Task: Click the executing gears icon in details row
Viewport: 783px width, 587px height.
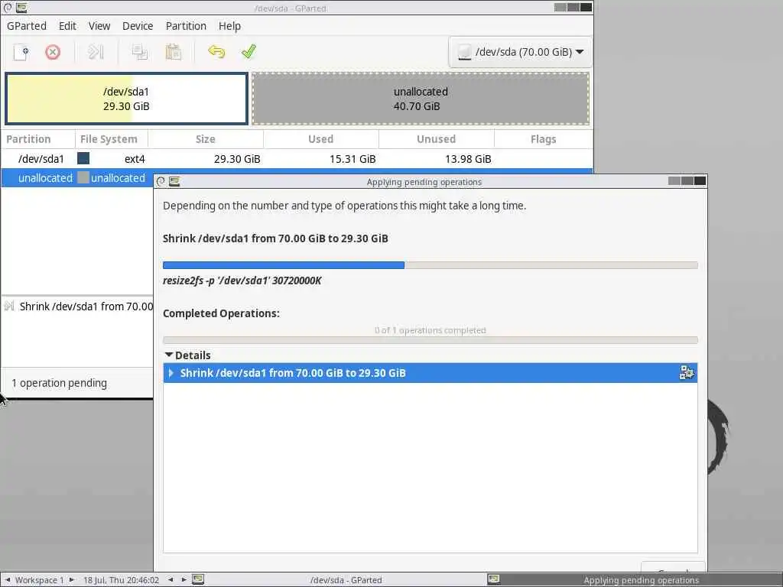Action: 687,373
